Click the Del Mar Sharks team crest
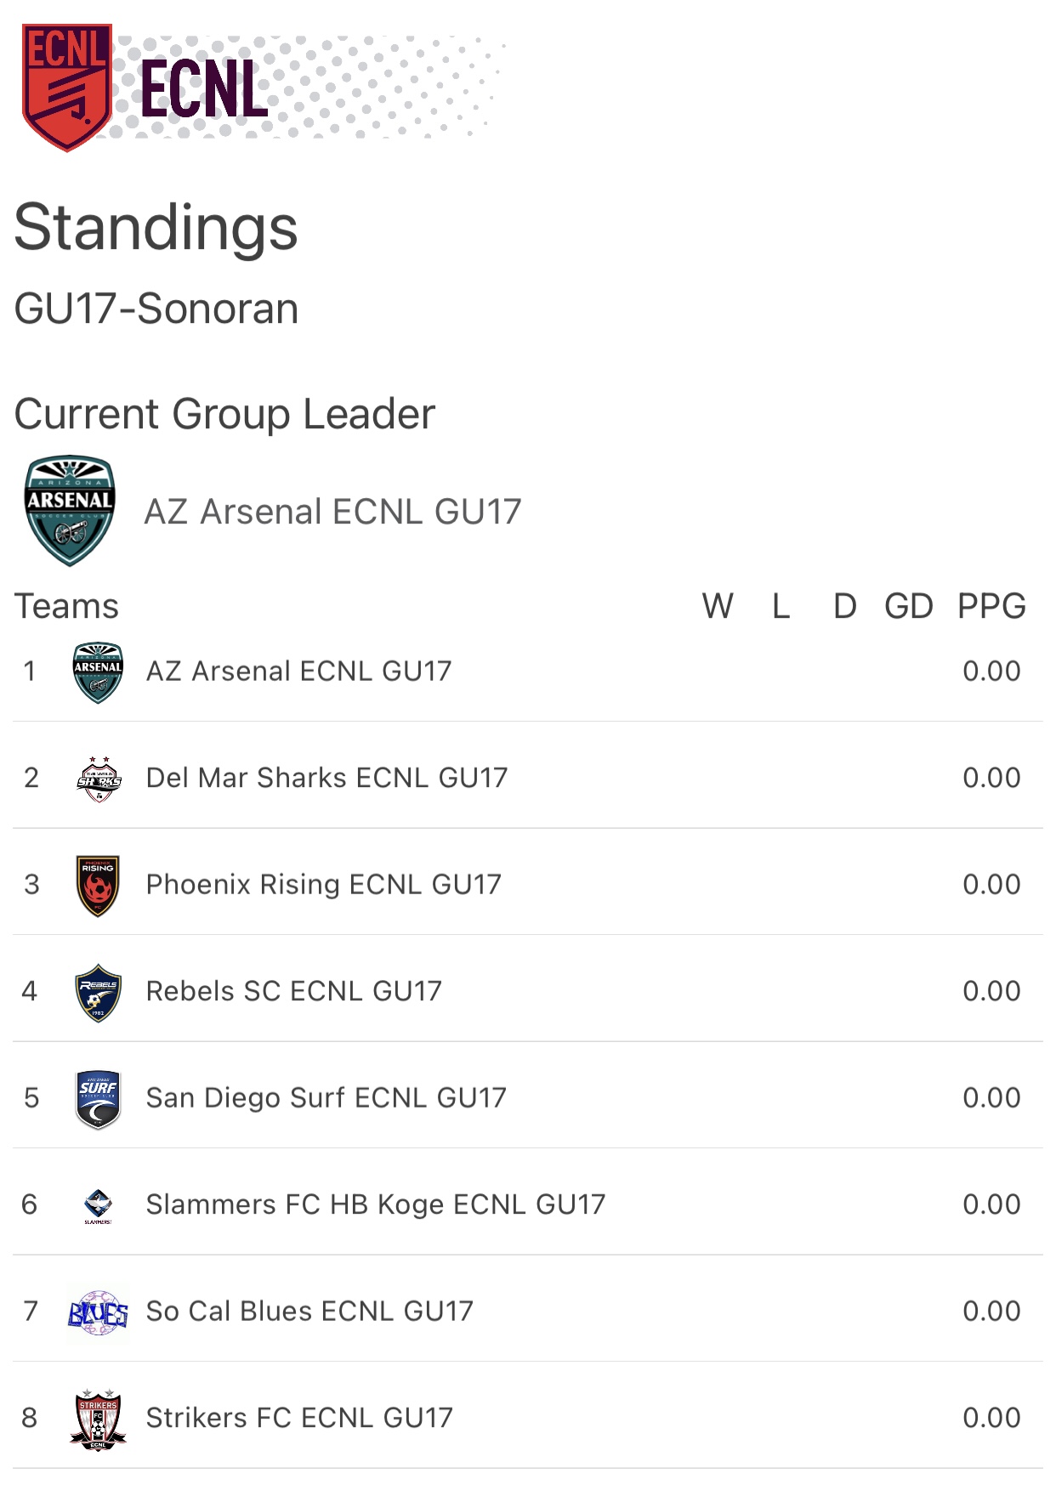This screenshot has width=1056, height=1490. (99, 779)
